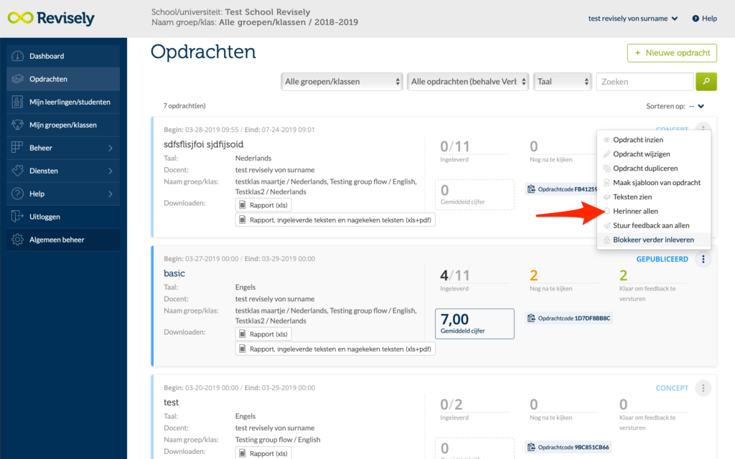Open the test assignment title
Image resolution: width=735 pixels, height=459 pixels.
point(171,402)
